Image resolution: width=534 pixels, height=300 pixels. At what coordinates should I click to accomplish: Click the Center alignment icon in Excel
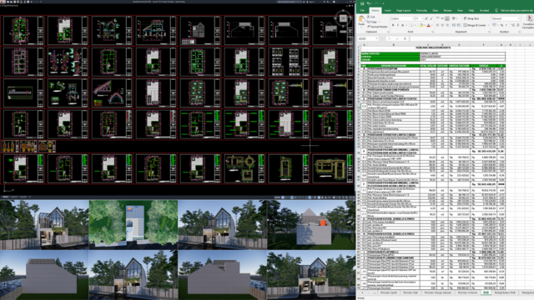442,25
